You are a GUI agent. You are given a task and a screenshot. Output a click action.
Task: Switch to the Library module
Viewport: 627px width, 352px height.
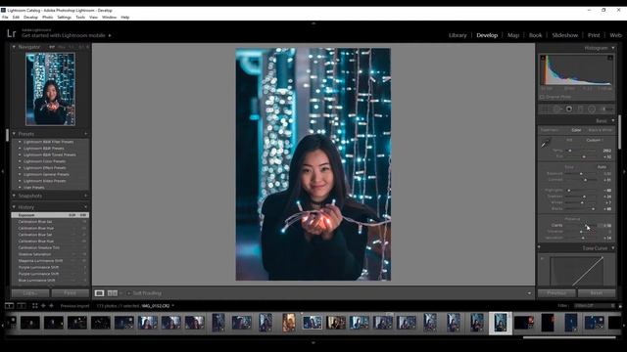point(458,35)
